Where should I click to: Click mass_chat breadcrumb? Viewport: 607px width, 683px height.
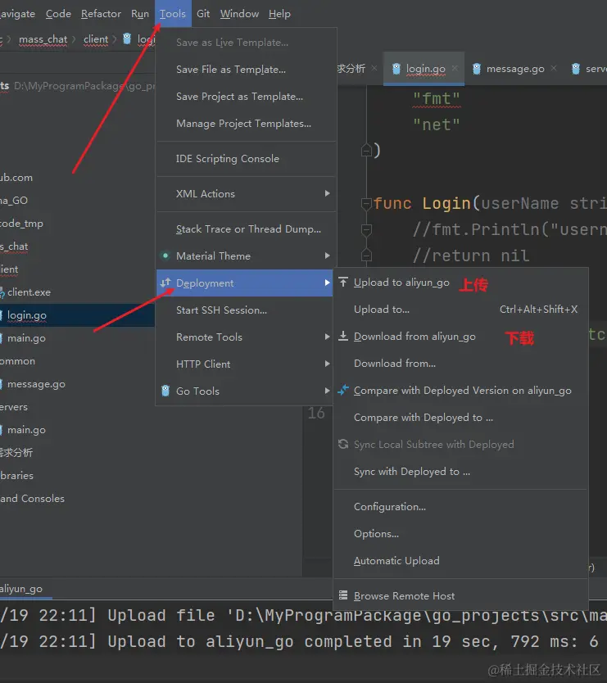[43, 39]
